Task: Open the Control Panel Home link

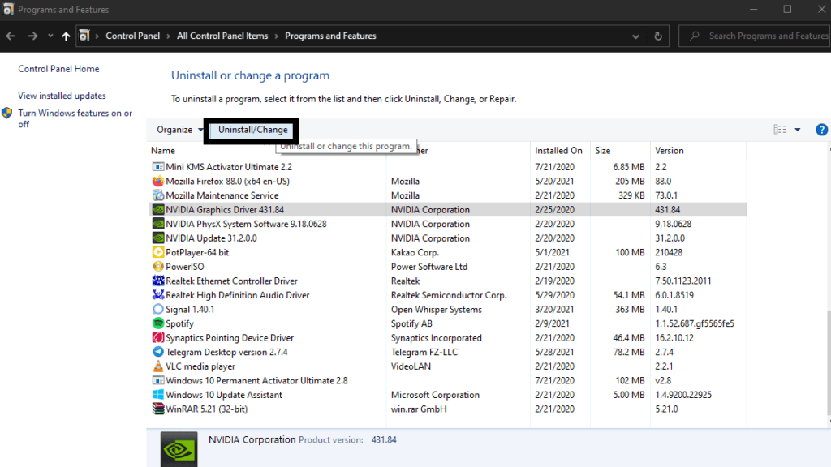Action: tap(58, 69)
